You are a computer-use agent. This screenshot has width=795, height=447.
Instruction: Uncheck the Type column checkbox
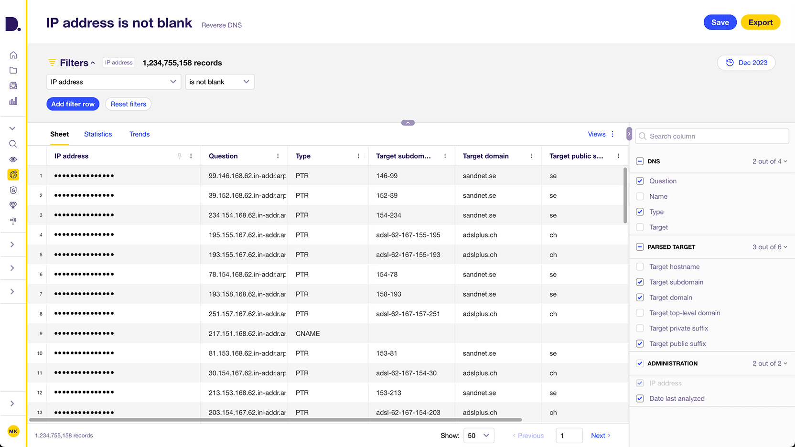[640, 212]
